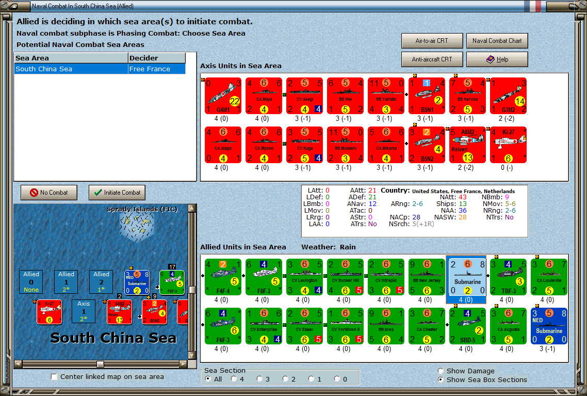Select the G4M1 bomber unit counter
Viewport: 587px width, 396px height.
click(x=223, y=96)
